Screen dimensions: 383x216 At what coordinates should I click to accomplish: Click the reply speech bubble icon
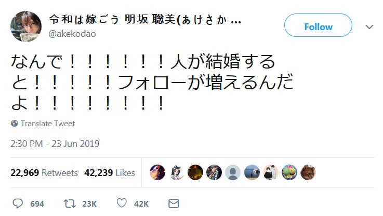point(18,204)
